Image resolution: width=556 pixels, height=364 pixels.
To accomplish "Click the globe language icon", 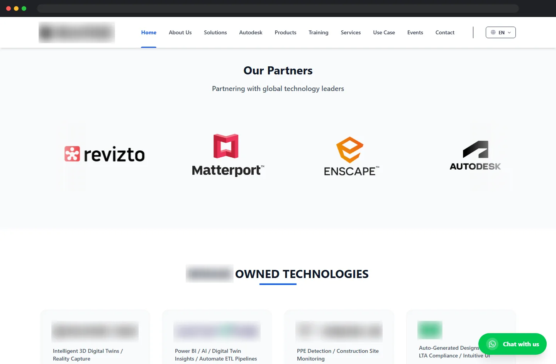I will [x=493, y=32].
